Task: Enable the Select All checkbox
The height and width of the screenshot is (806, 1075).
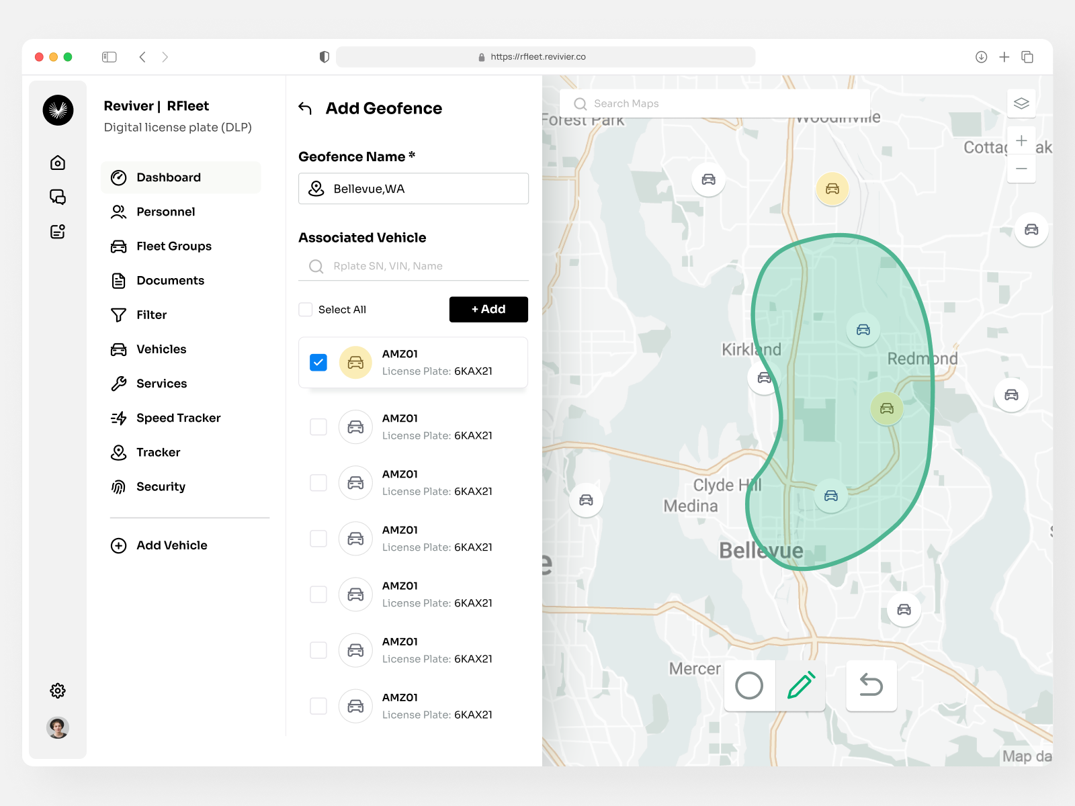Action: pyautogui.click(x=306, y=310)
